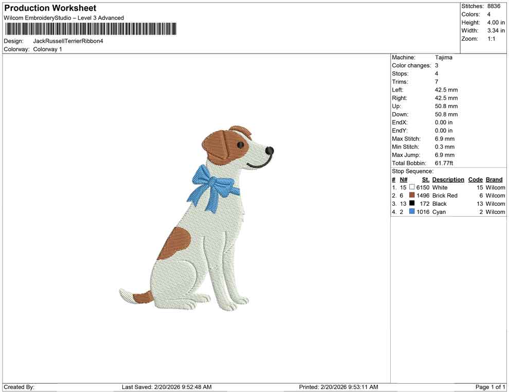The width and height of the screenshot is (509, 392).
Task: Click the Cyan color swatch
Action: coord(412,211)
